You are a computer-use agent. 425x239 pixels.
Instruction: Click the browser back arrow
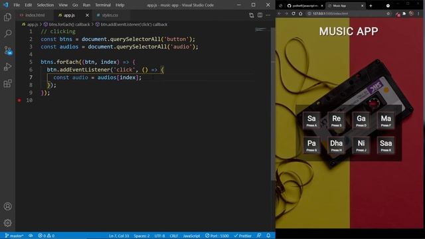click(x=280, y=13)
